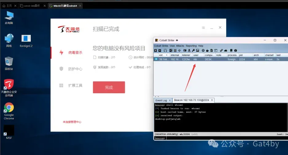Open the Cobalt Strike menu

coord(161,46)
